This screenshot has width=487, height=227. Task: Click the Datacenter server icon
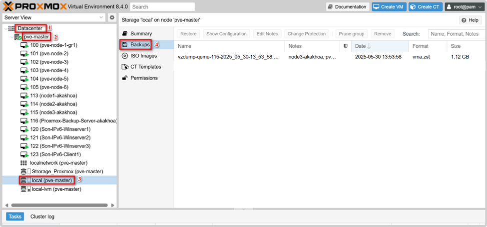point(11,28)
